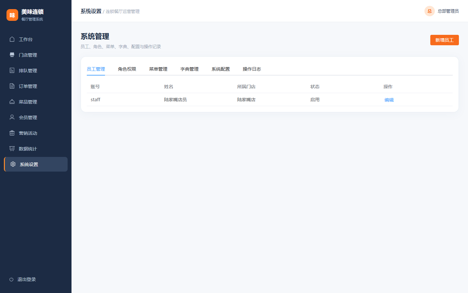Click the 总部管理员 username label
Screen dimensions: 468x293
coord(448,11)
